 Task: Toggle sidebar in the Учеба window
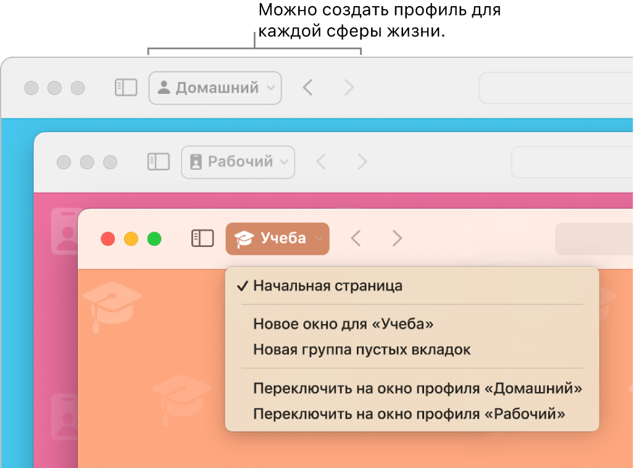[x=202, y=238]
